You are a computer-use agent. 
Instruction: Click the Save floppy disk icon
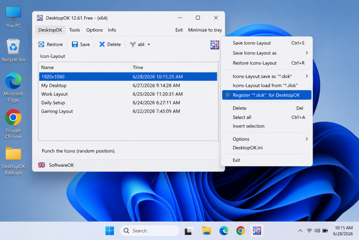coord(75,44)
